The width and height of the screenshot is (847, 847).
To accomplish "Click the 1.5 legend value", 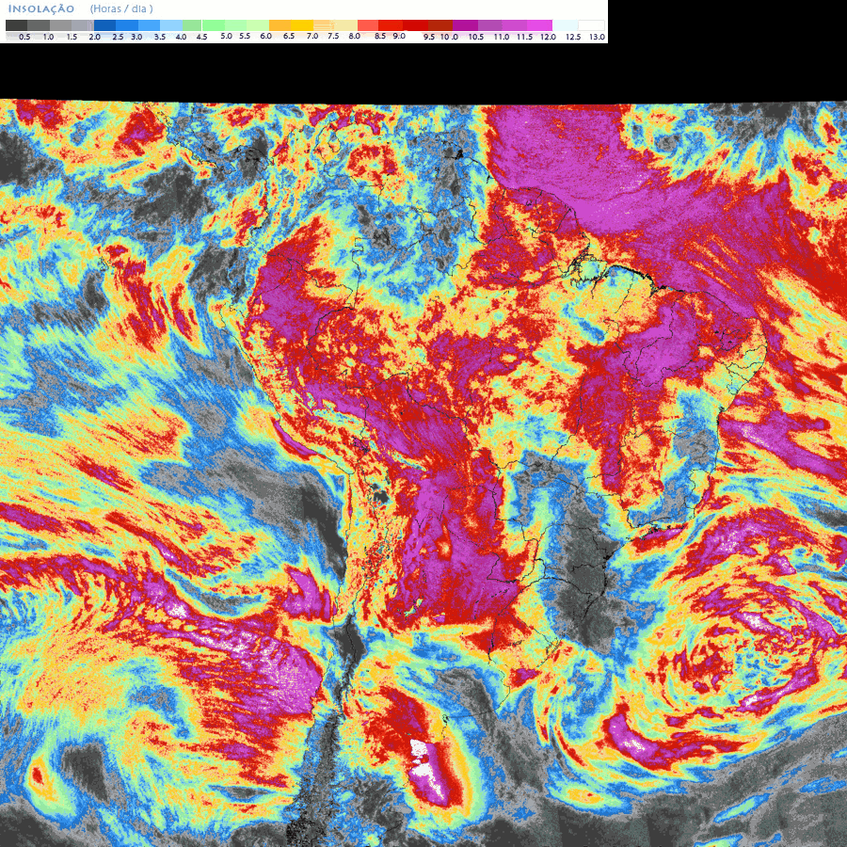I will click(72, 37).
